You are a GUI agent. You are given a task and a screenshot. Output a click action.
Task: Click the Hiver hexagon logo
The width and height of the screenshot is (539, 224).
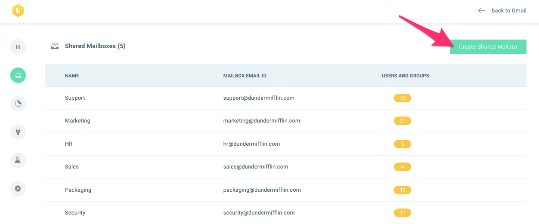coord(18,10)
